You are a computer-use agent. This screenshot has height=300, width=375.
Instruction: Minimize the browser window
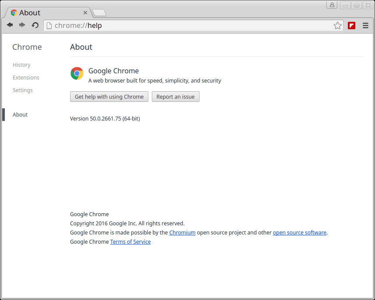tap(345, 5)
